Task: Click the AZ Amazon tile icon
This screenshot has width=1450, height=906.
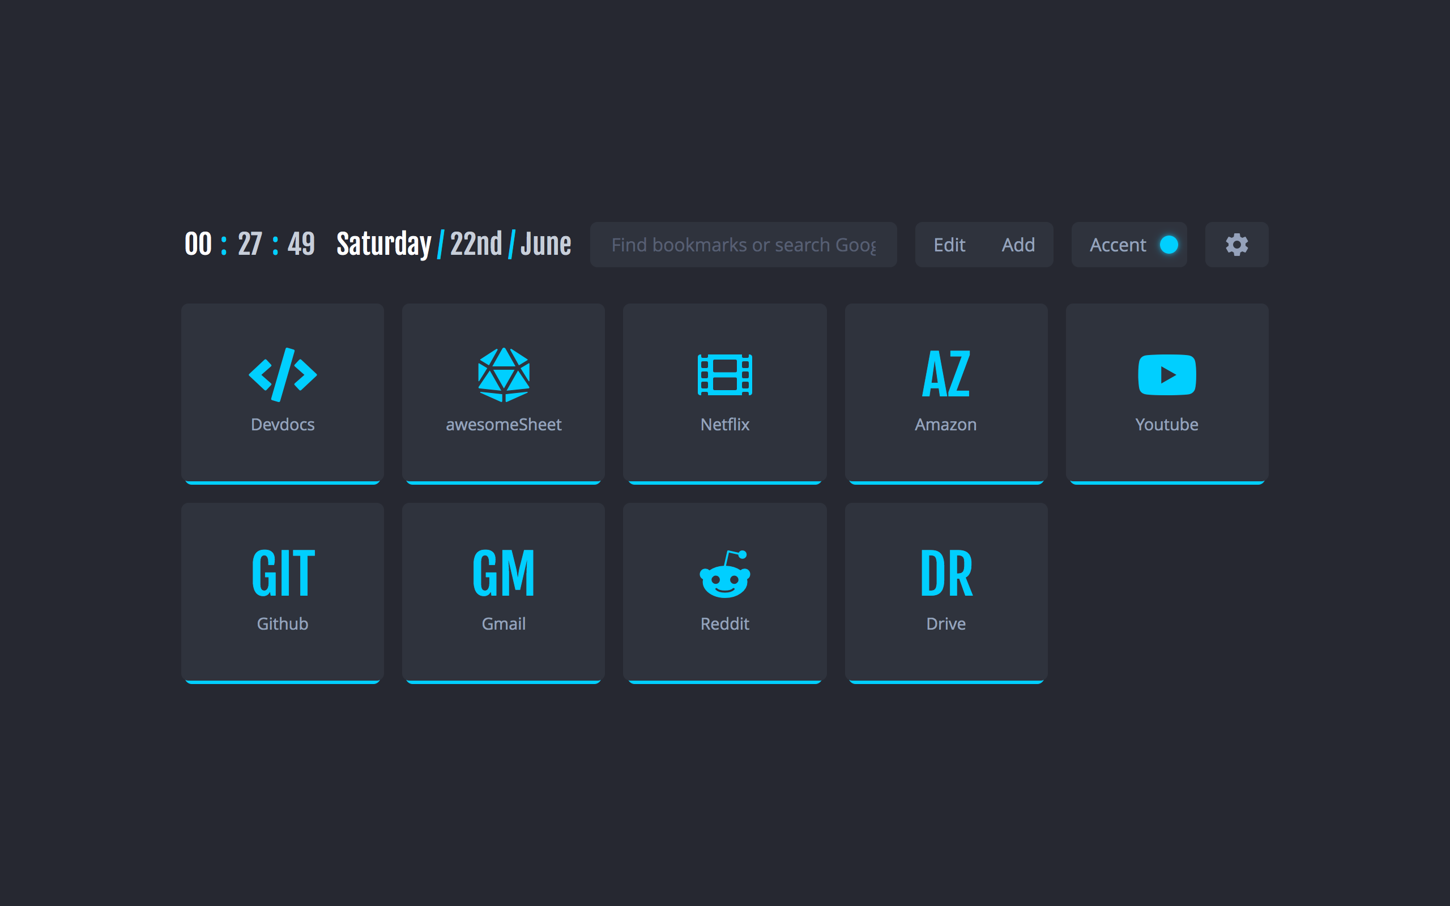Action: pyautogui.click(x=945, y=375)
